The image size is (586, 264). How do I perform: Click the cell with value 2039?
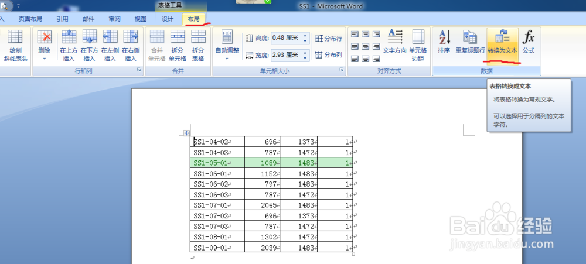[x=263, y=248]
